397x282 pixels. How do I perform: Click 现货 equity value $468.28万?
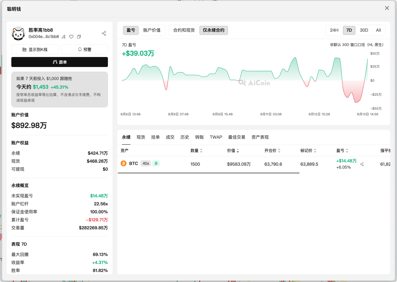(97, 161)
